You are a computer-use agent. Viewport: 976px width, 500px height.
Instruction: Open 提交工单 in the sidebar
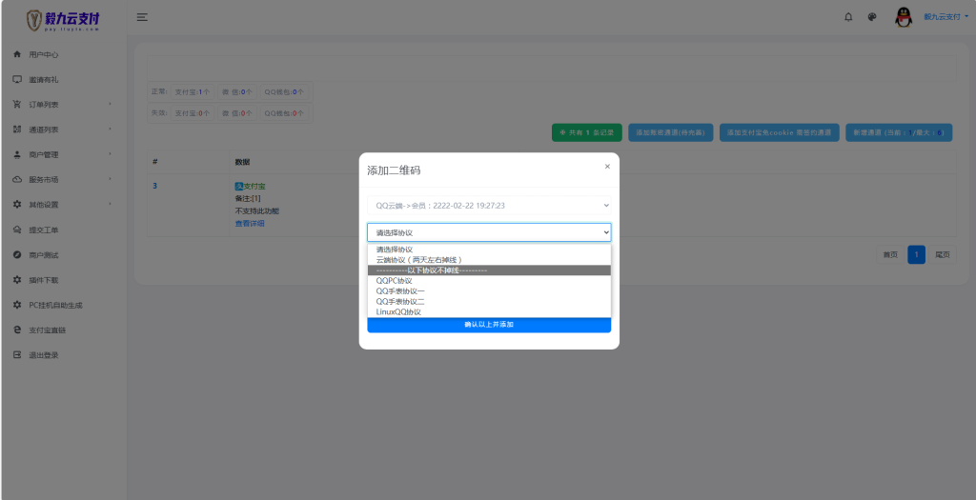point(44,230)
